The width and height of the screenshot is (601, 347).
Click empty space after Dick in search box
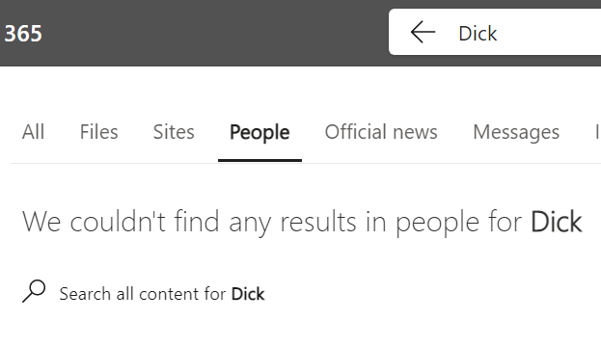(x=548, y=33)
